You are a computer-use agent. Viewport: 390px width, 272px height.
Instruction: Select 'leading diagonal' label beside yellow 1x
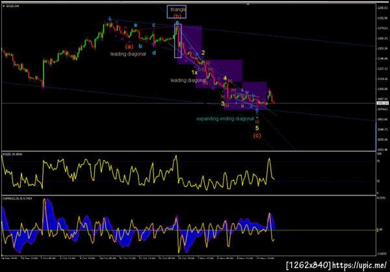pyautogui.click(x=188, y=80)
